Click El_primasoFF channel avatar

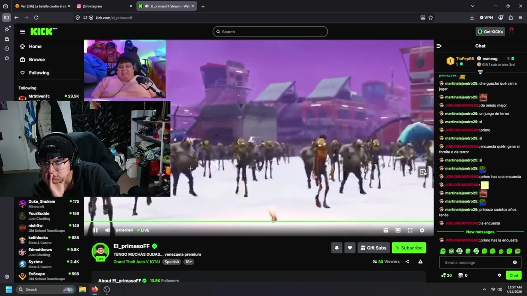point(100,251)
